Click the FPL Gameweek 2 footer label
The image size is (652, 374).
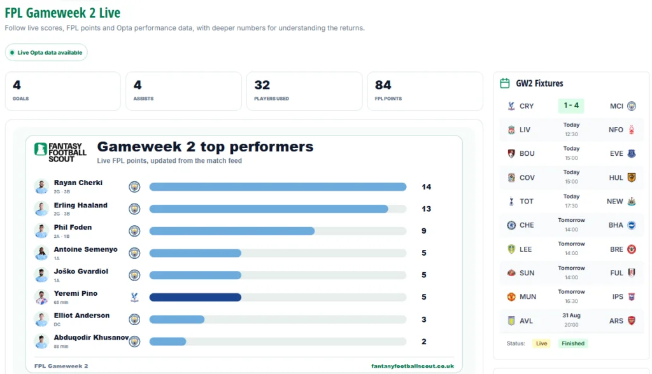61,366
